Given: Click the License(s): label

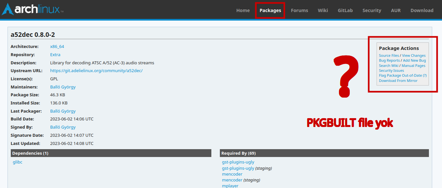Looking at the screenshot, I should pos(22,79).
